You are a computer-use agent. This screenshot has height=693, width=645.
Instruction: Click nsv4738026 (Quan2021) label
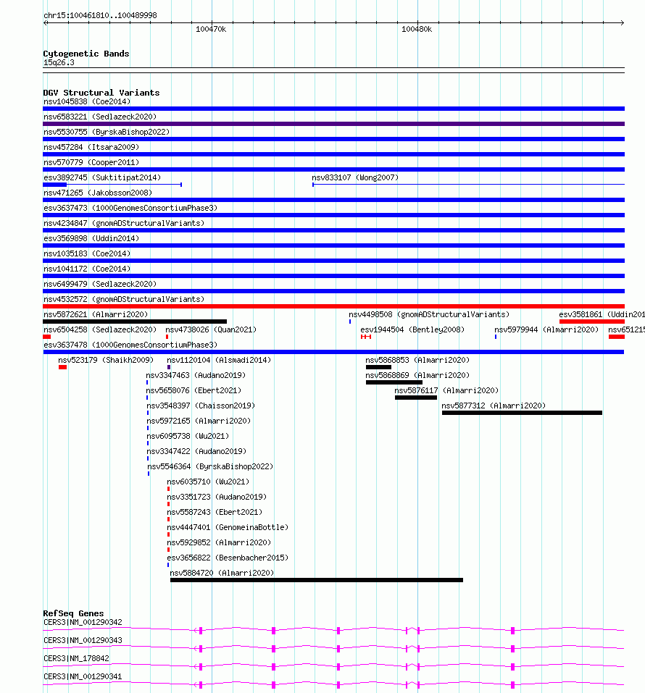[211, 329]
